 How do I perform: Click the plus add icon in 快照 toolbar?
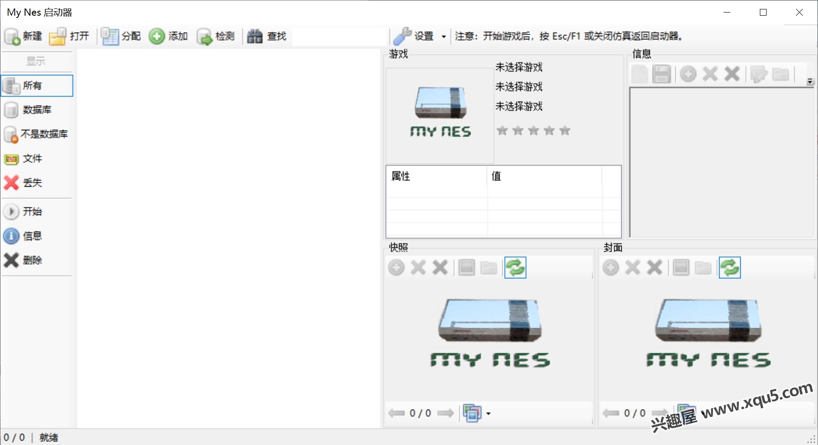click(396, 268)
